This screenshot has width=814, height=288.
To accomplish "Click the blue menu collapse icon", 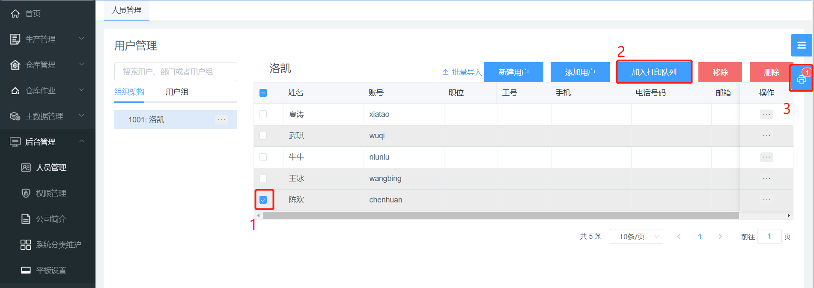I will point(801,45).
